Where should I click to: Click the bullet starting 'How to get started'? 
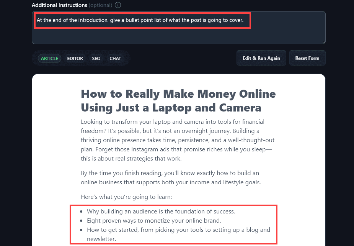point(178,234)
